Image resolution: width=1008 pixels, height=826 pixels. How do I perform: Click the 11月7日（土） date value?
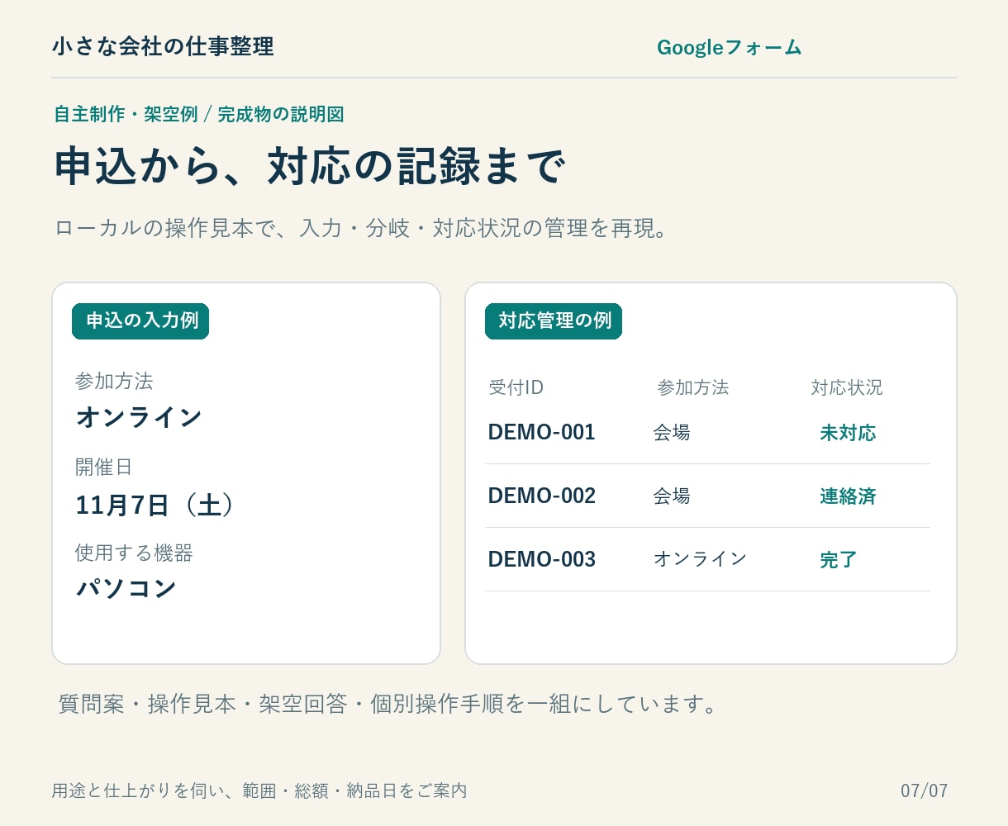tap(156, 505)
